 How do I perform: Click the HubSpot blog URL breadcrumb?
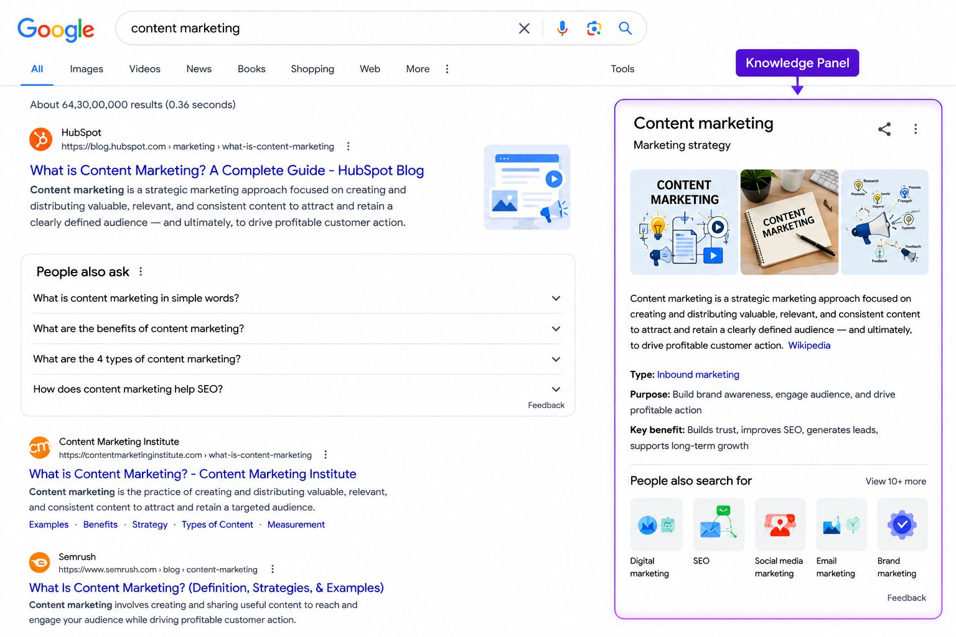tap(198, 147)
